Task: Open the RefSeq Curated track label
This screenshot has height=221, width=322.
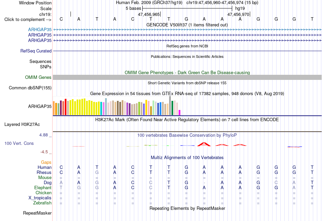Action: (36, 51)
